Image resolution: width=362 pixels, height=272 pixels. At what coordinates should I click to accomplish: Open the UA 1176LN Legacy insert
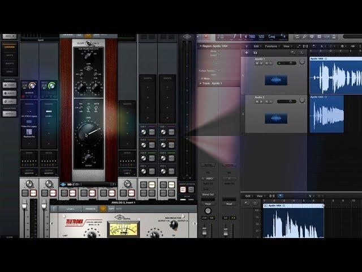click(29, 113)
